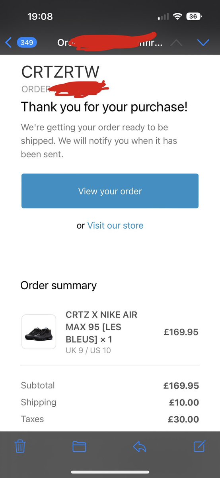Viewport: 220px width, 478px height.
Task: Tap the battery indicator in status bar
Action: [193, 17]
